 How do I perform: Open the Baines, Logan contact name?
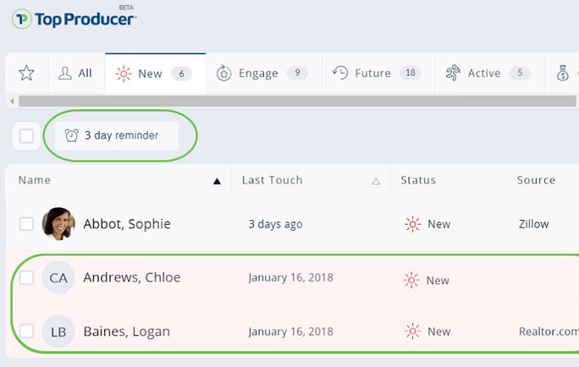click(127, 331)
